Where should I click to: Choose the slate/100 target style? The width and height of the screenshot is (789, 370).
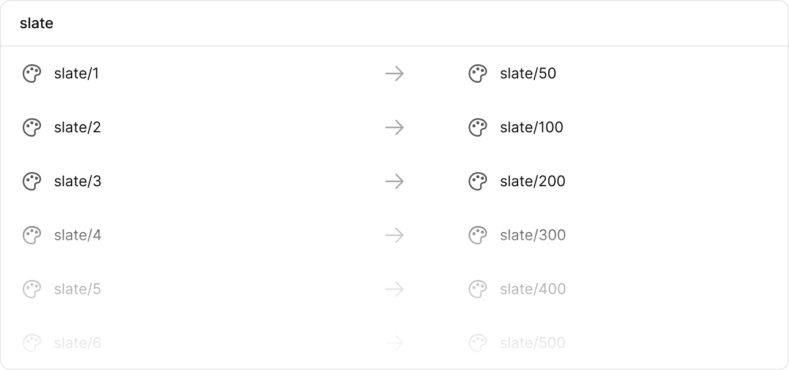click(531, 128)
